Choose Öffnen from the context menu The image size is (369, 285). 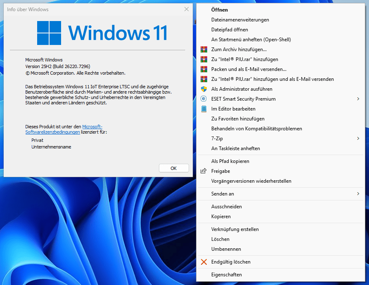281,9
